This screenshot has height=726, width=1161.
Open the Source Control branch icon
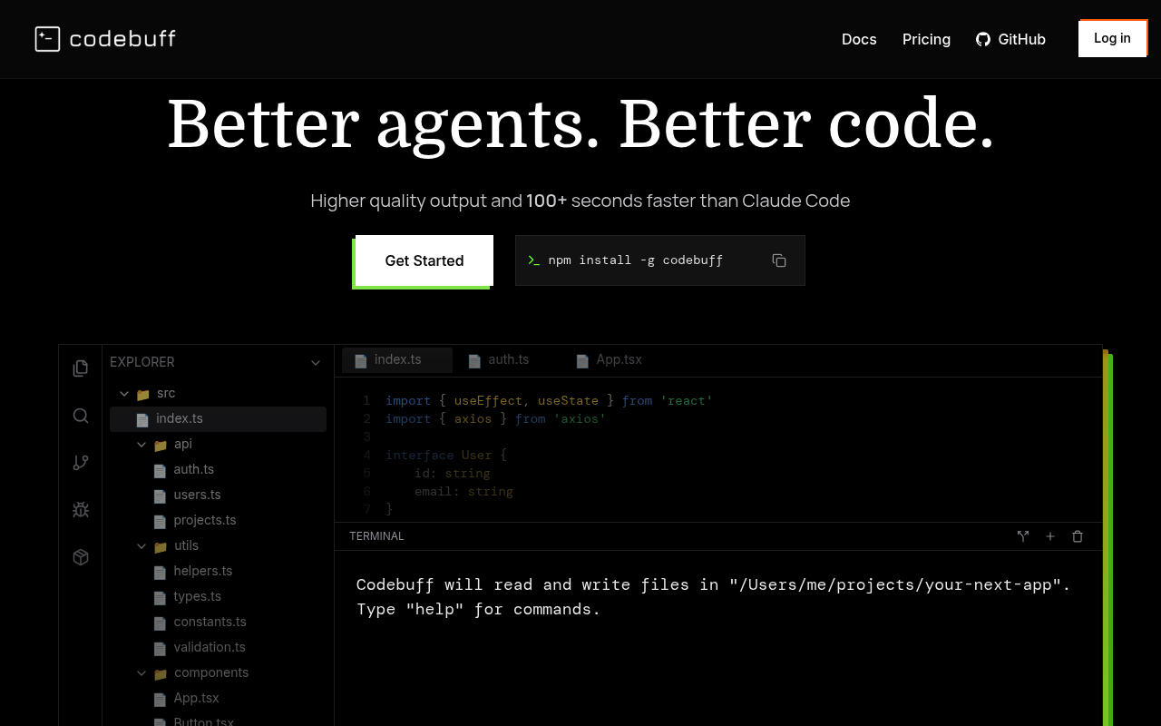tap(81, 463)
